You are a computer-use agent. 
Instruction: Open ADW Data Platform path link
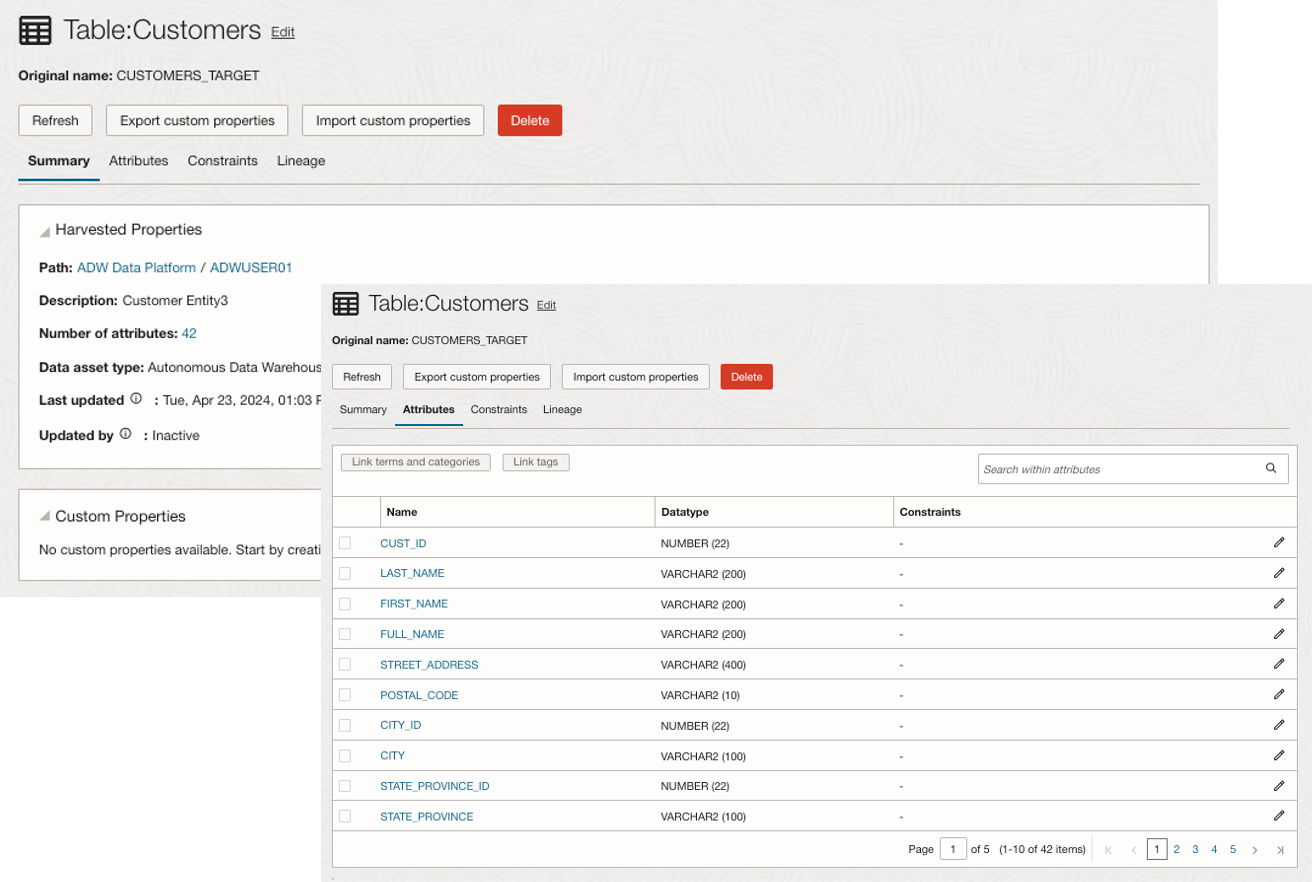click(136, 268)
